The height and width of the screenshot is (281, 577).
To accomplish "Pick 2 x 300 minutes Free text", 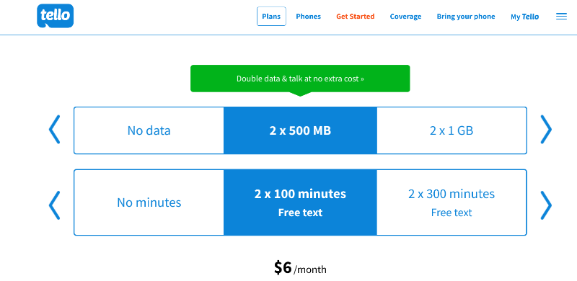I will [x=452, y=202].
